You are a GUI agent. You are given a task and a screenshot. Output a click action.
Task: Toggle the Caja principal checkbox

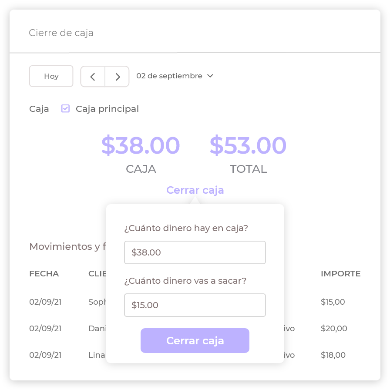tap(65, 109)
